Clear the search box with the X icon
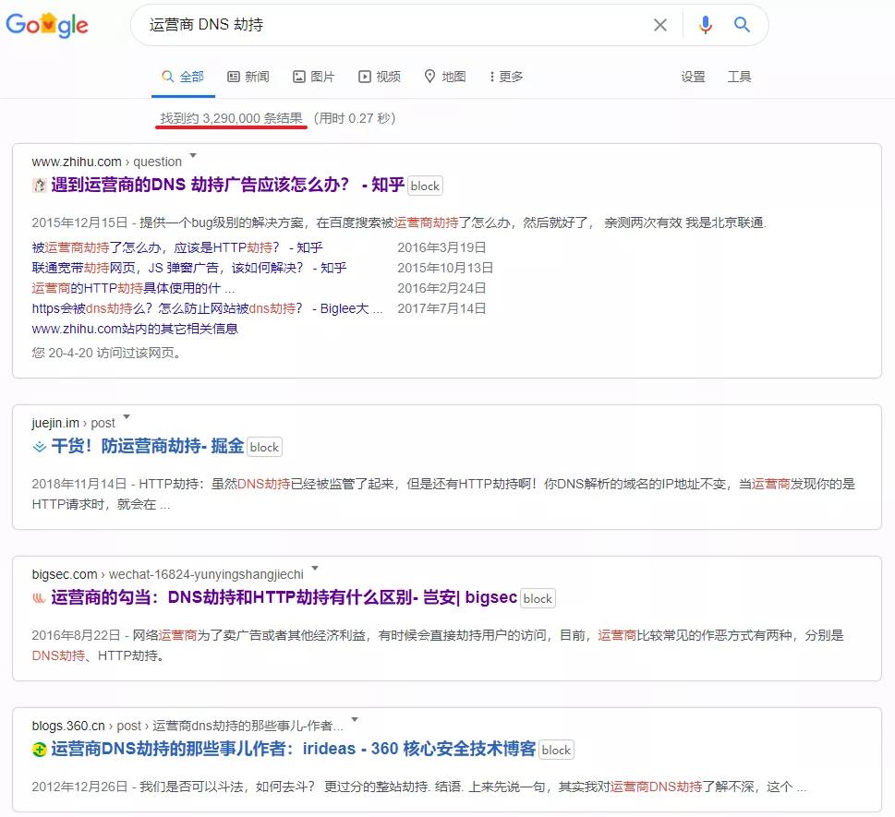Viewport: 895px width, 817px height. [659, 25]
